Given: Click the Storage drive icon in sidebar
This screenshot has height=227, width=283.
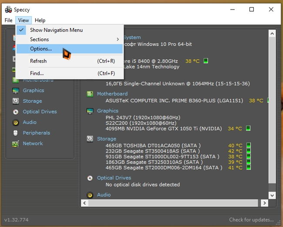Looking at the screenshot, I should 16,101.
